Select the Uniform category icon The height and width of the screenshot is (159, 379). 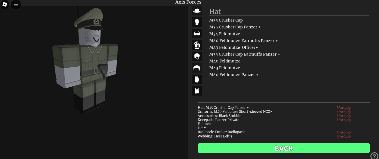(197, 22)
